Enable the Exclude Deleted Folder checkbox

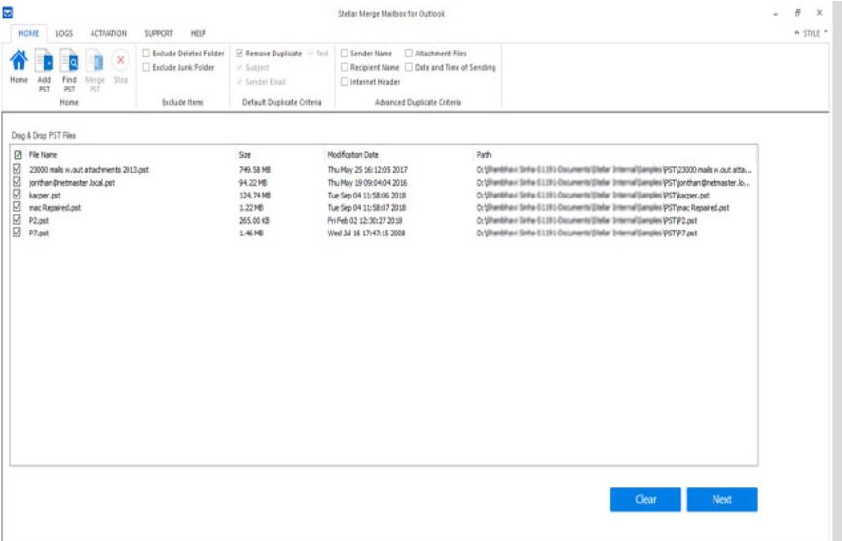pos(146,54)
